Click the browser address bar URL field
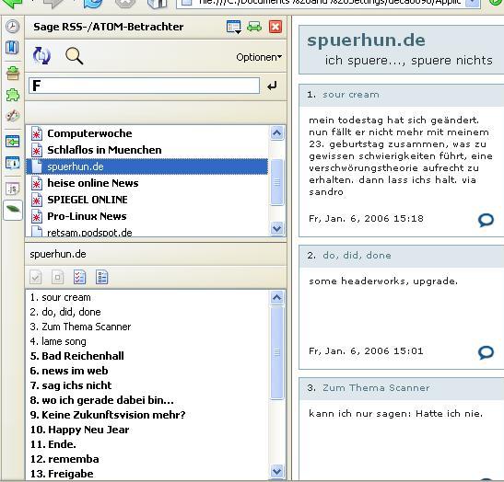Viewport: 504px width, 482px height. pyautogui.click(x=328, y=3)
